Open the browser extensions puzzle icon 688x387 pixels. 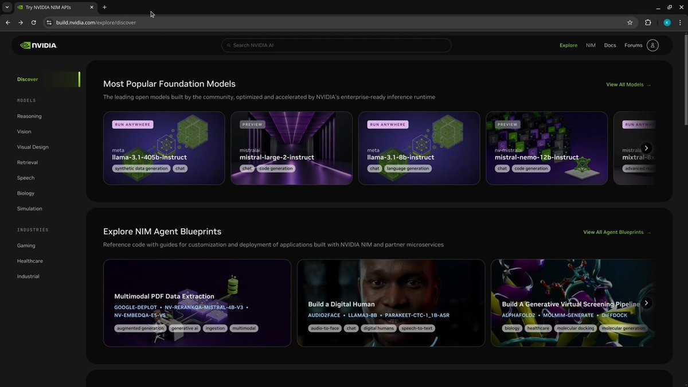648,22
